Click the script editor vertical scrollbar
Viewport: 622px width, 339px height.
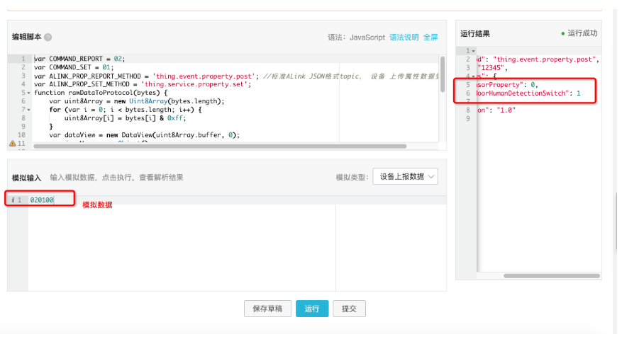(x=443, y=74)
